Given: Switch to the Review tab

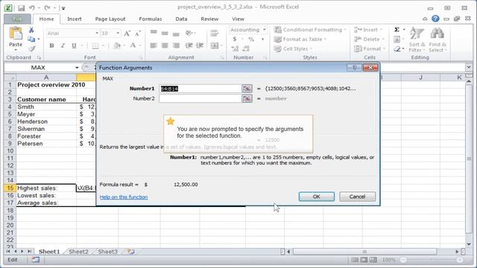Looking at the screenshot, I should click(x=209, y=19).
